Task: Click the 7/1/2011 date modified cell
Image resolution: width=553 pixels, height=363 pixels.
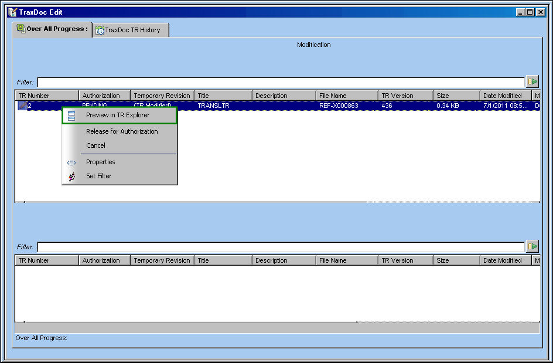Action: coord(506,106)
